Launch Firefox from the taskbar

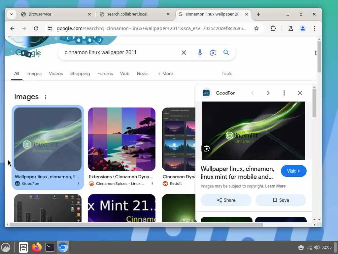click(37, 247)
